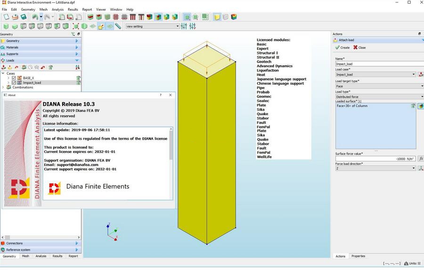Expand the Supports section
424x270 pixels.
[x=77, y=54]
